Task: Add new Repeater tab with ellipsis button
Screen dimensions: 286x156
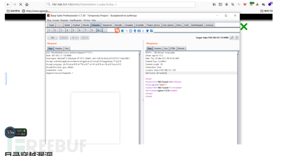Action: (105, 30)
